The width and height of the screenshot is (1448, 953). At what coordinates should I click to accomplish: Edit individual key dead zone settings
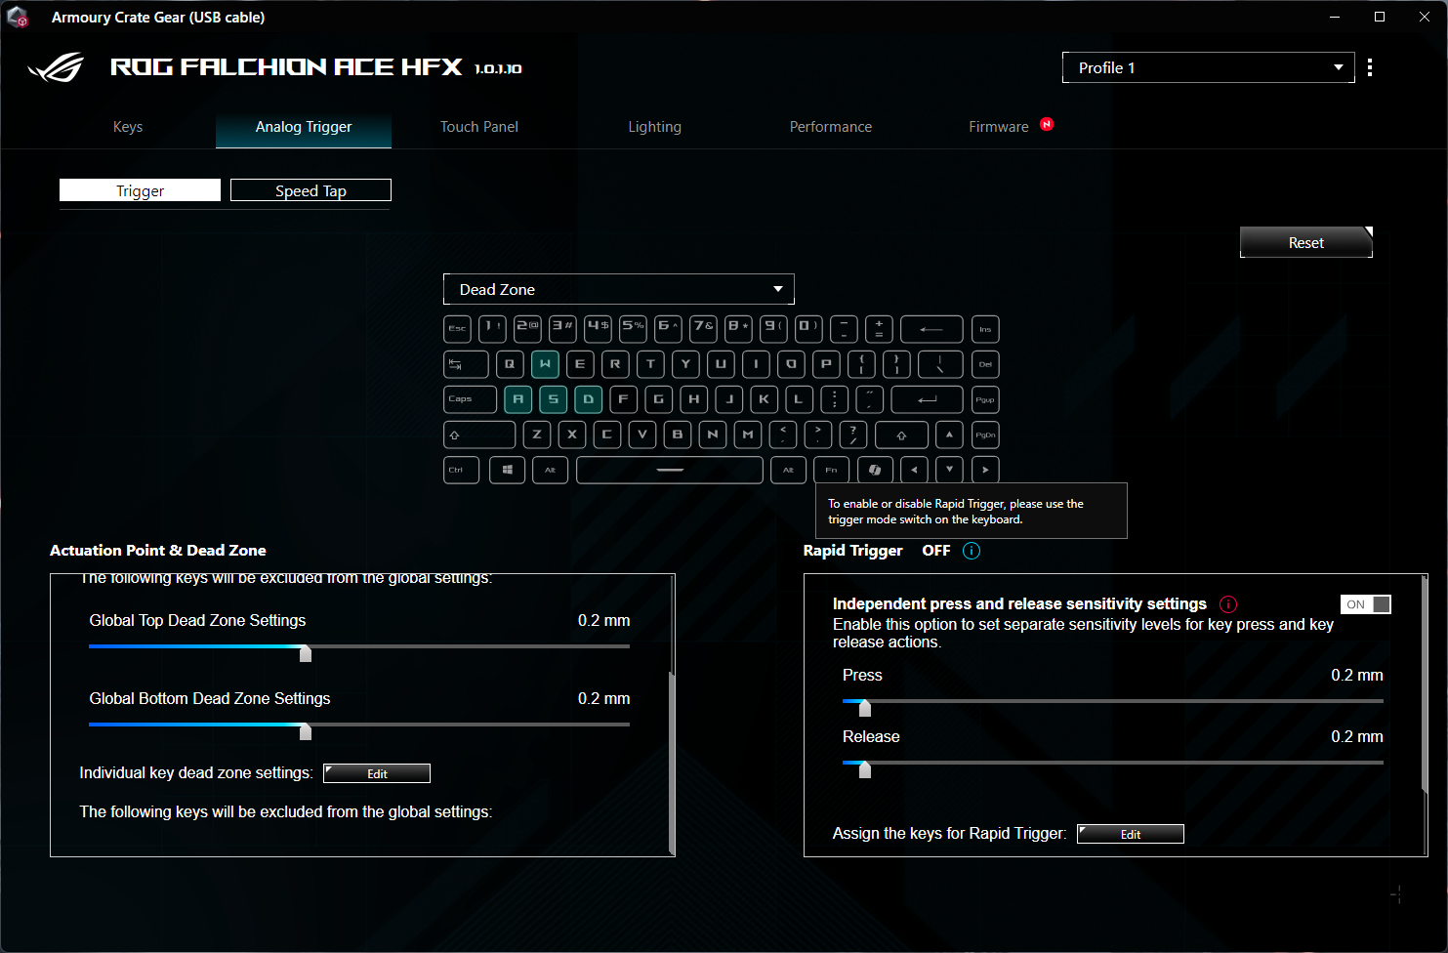tap(377, 773)
